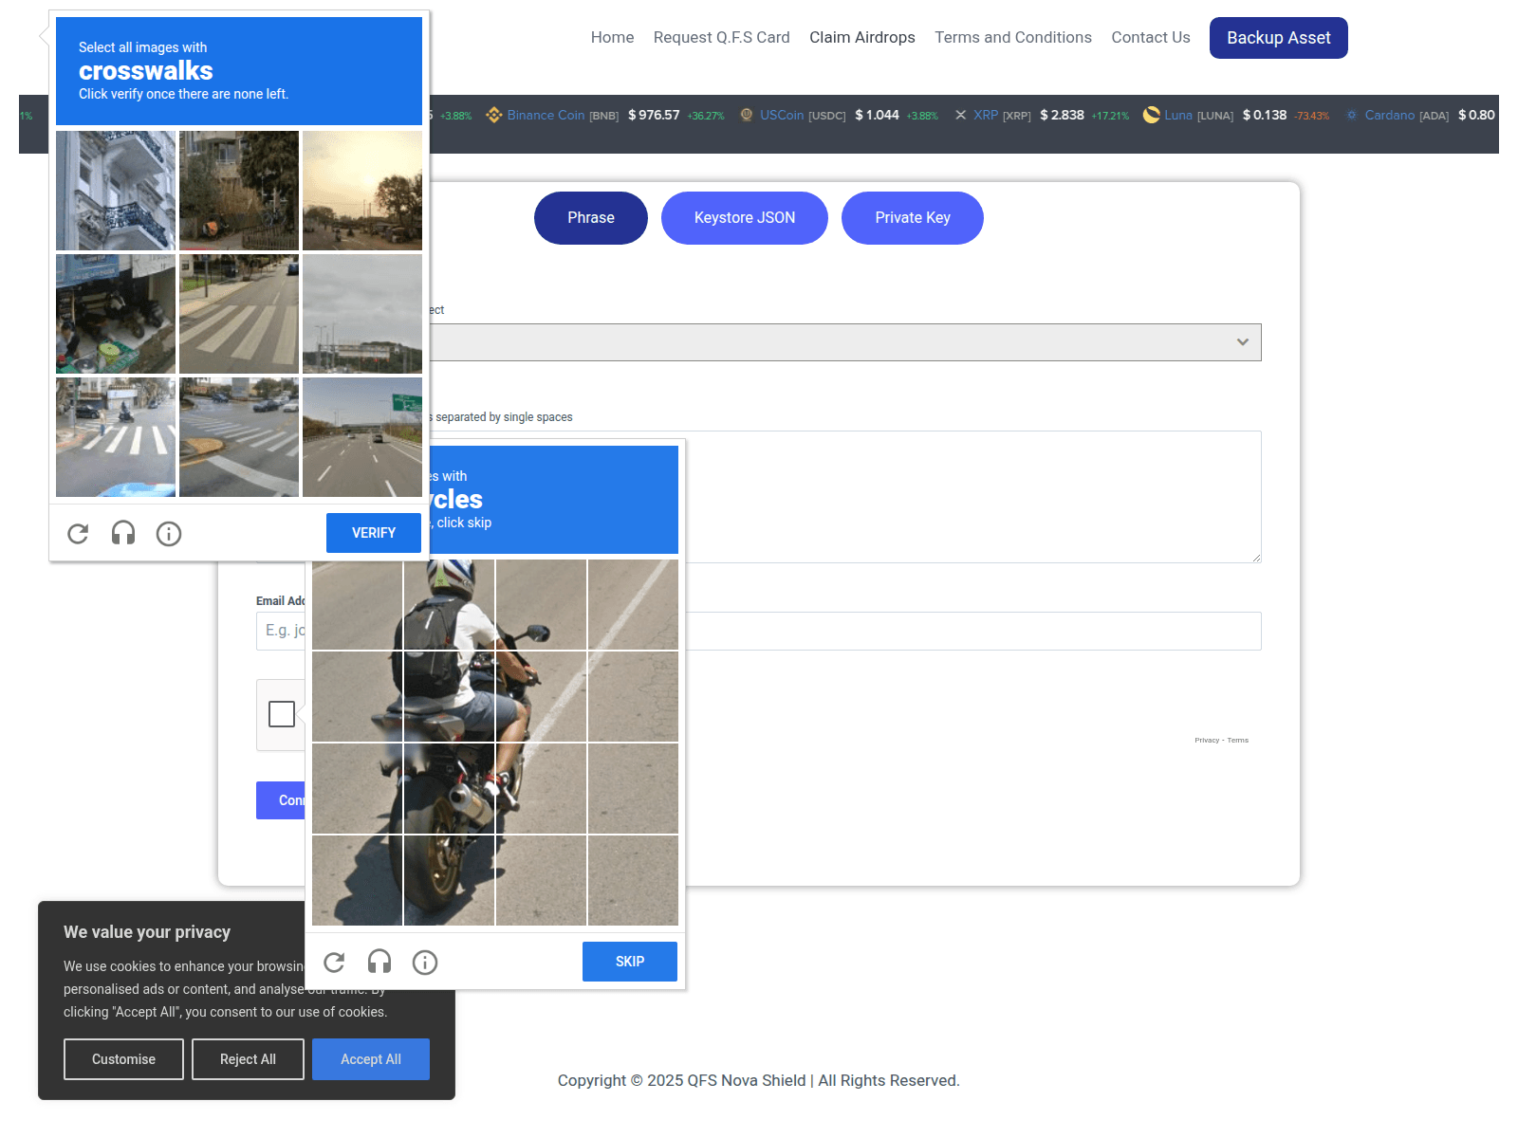The width and height of the screenshot is (1518, 1138).
Task: Click the "$ 0.138" price
Action: click(x=1265, y=115)
